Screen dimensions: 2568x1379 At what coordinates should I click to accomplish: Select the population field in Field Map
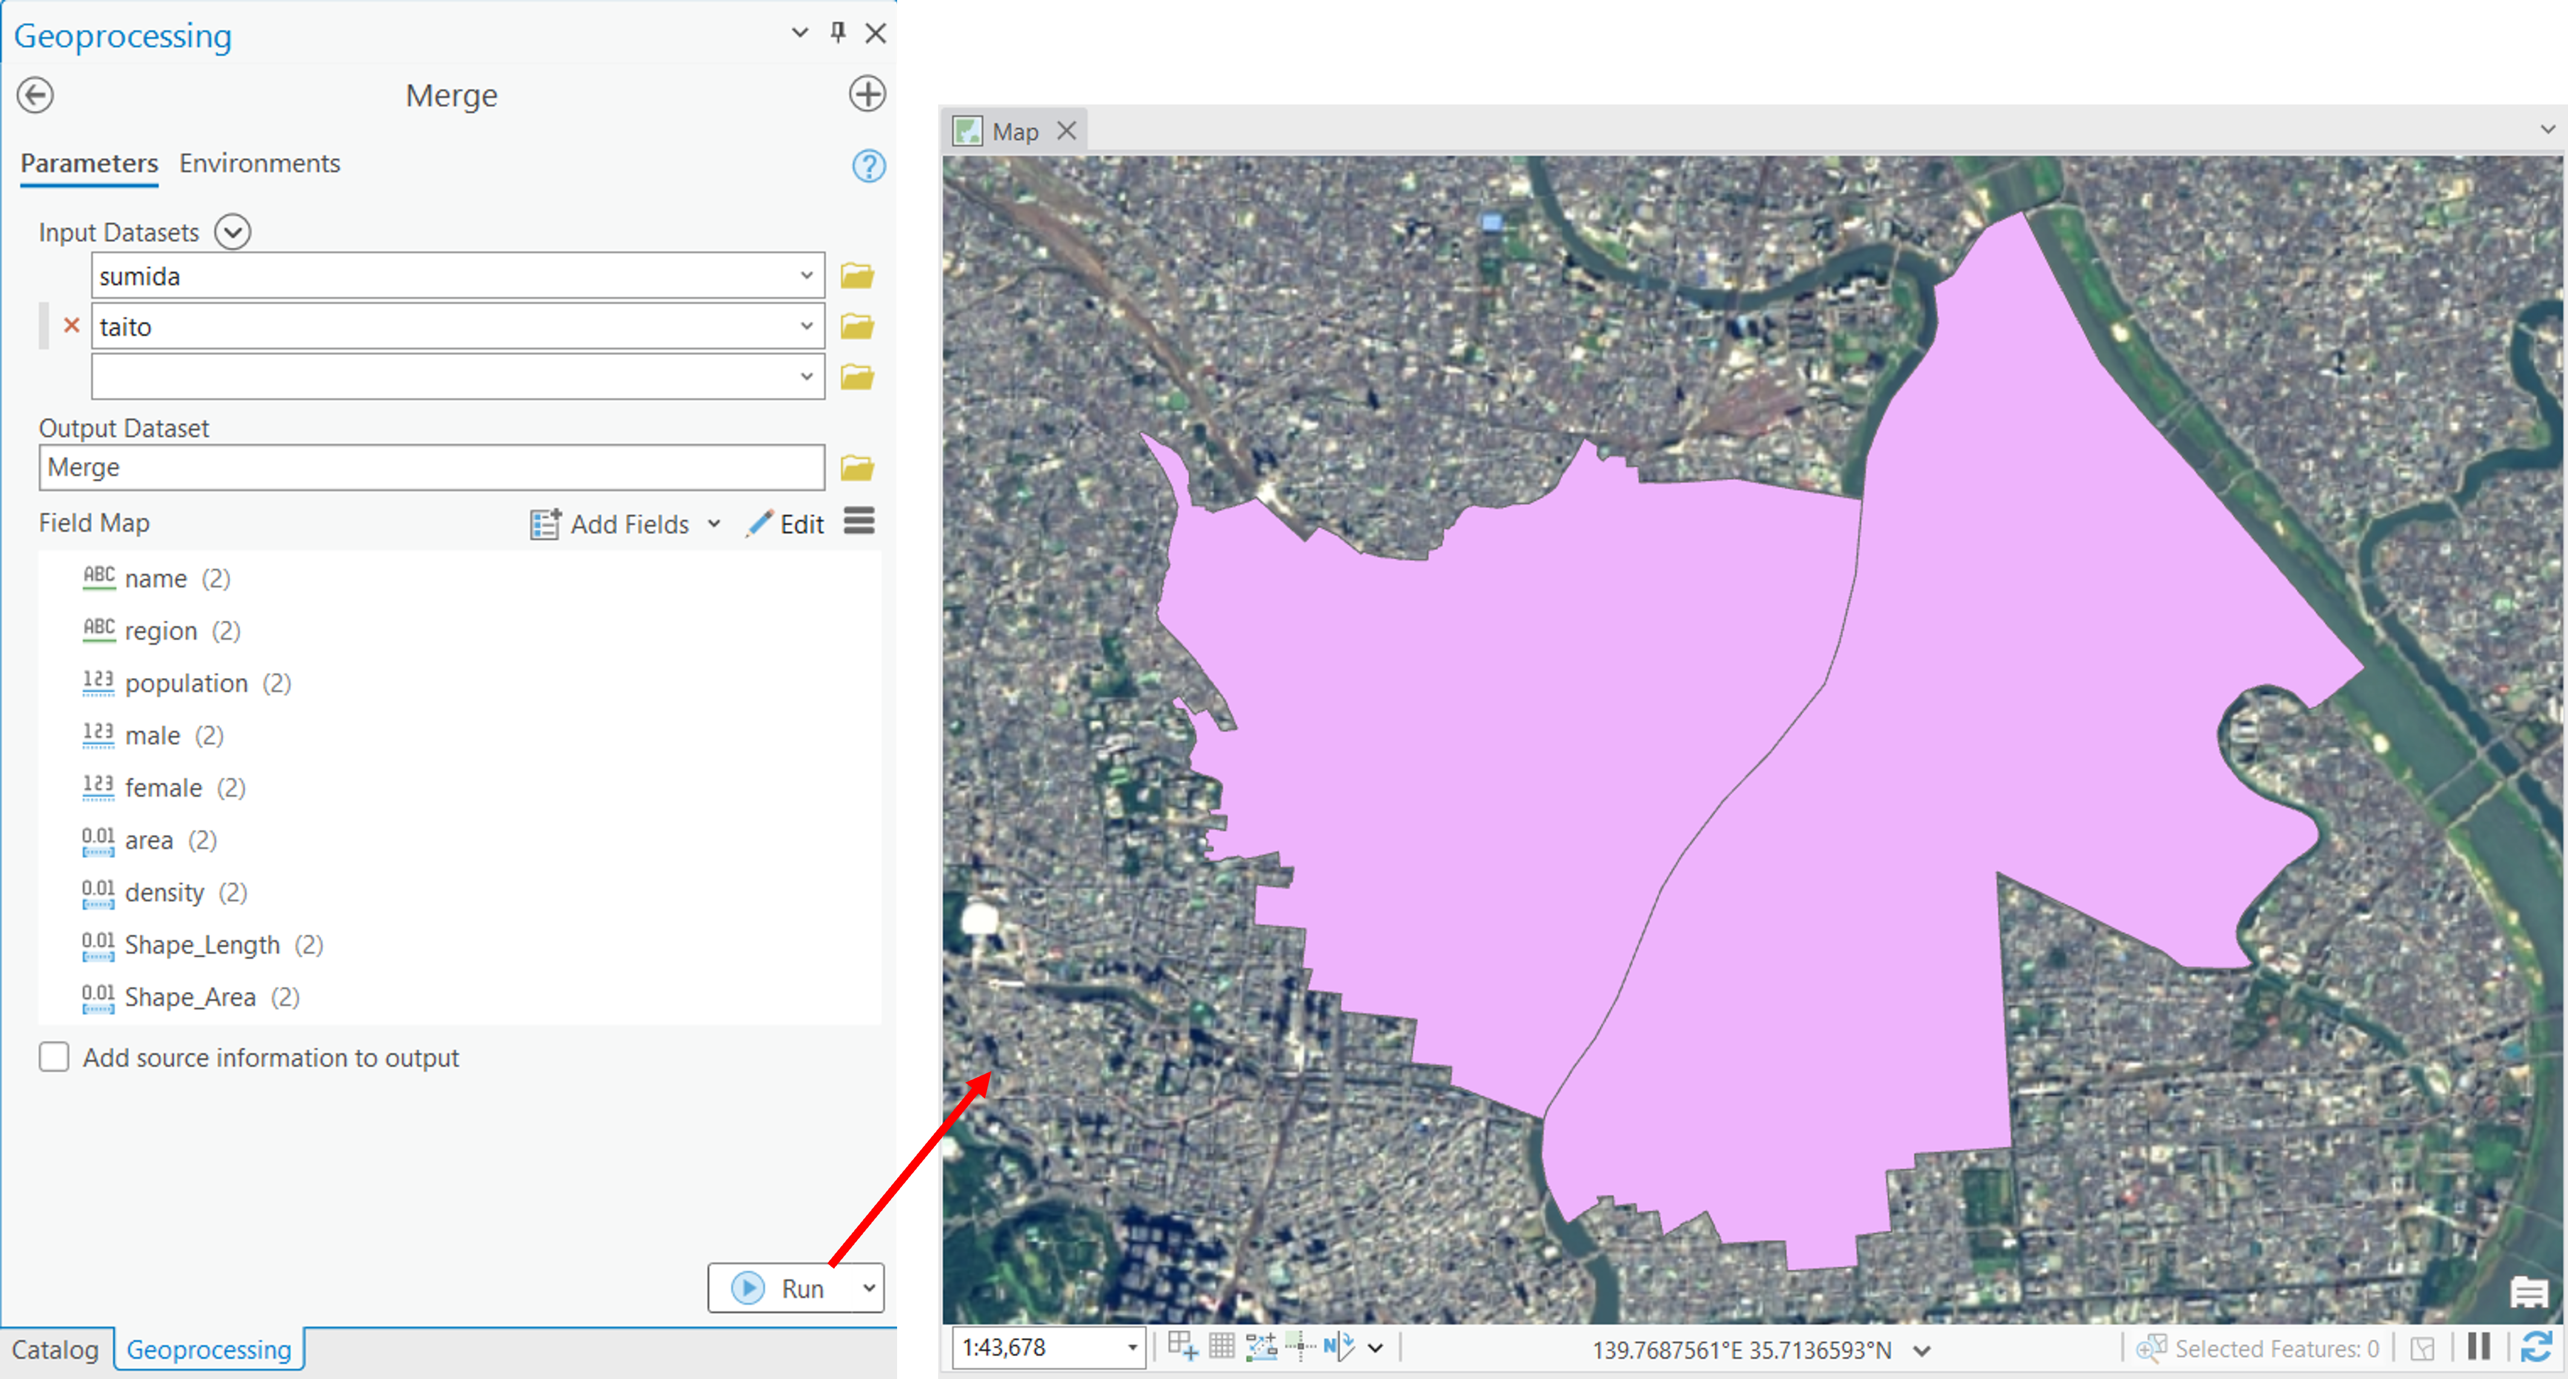(187, 683)
